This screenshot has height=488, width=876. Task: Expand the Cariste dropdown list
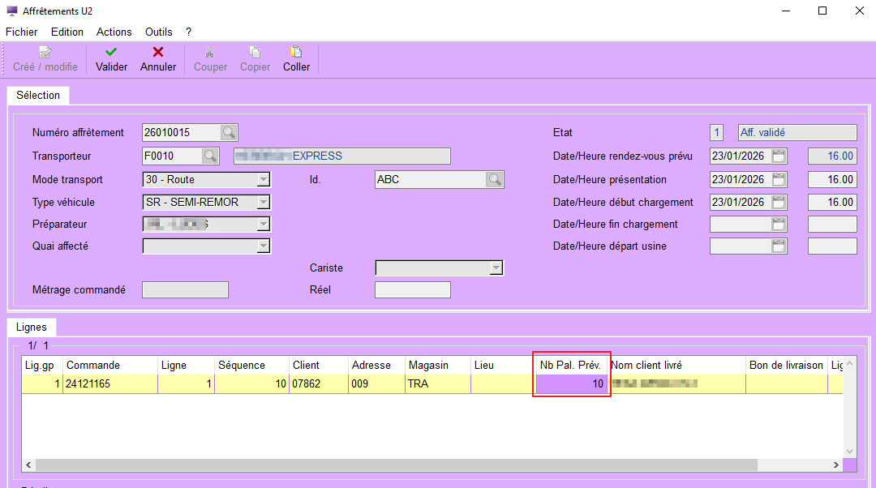point(496,268)
